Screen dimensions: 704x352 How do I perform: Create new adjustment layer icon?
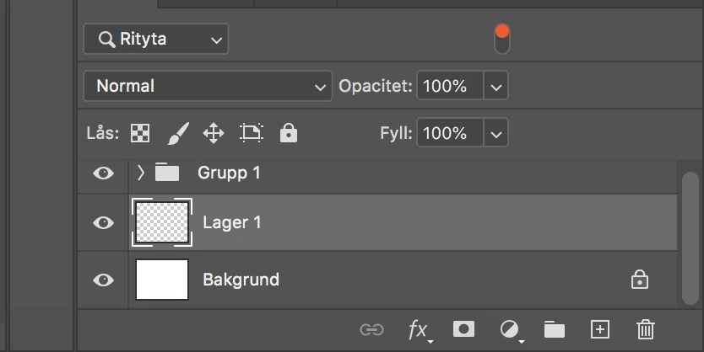pyautogui.click(x=509, y=329)
